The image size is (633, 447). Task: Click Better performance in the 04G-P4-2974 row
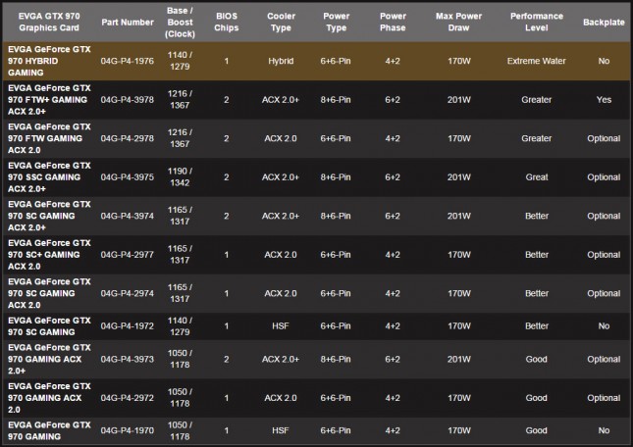click(537, 293)
